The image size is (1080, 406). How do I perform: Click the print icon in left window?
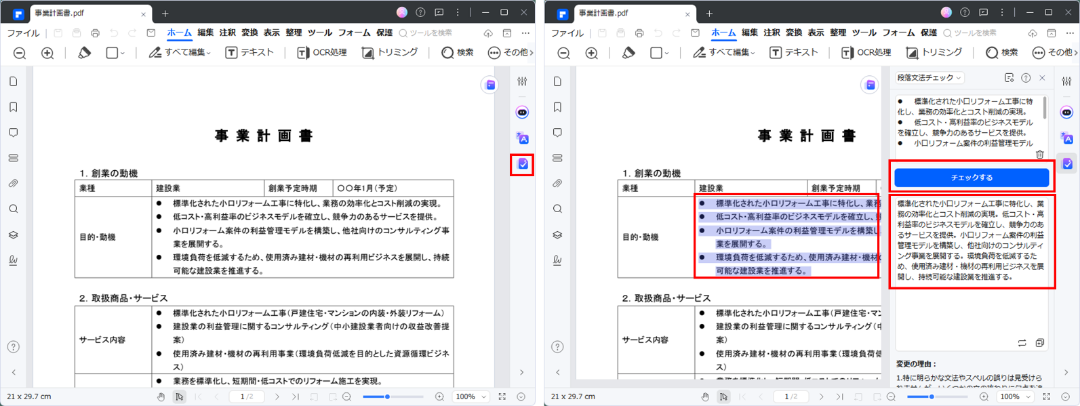tap(95, 33)
